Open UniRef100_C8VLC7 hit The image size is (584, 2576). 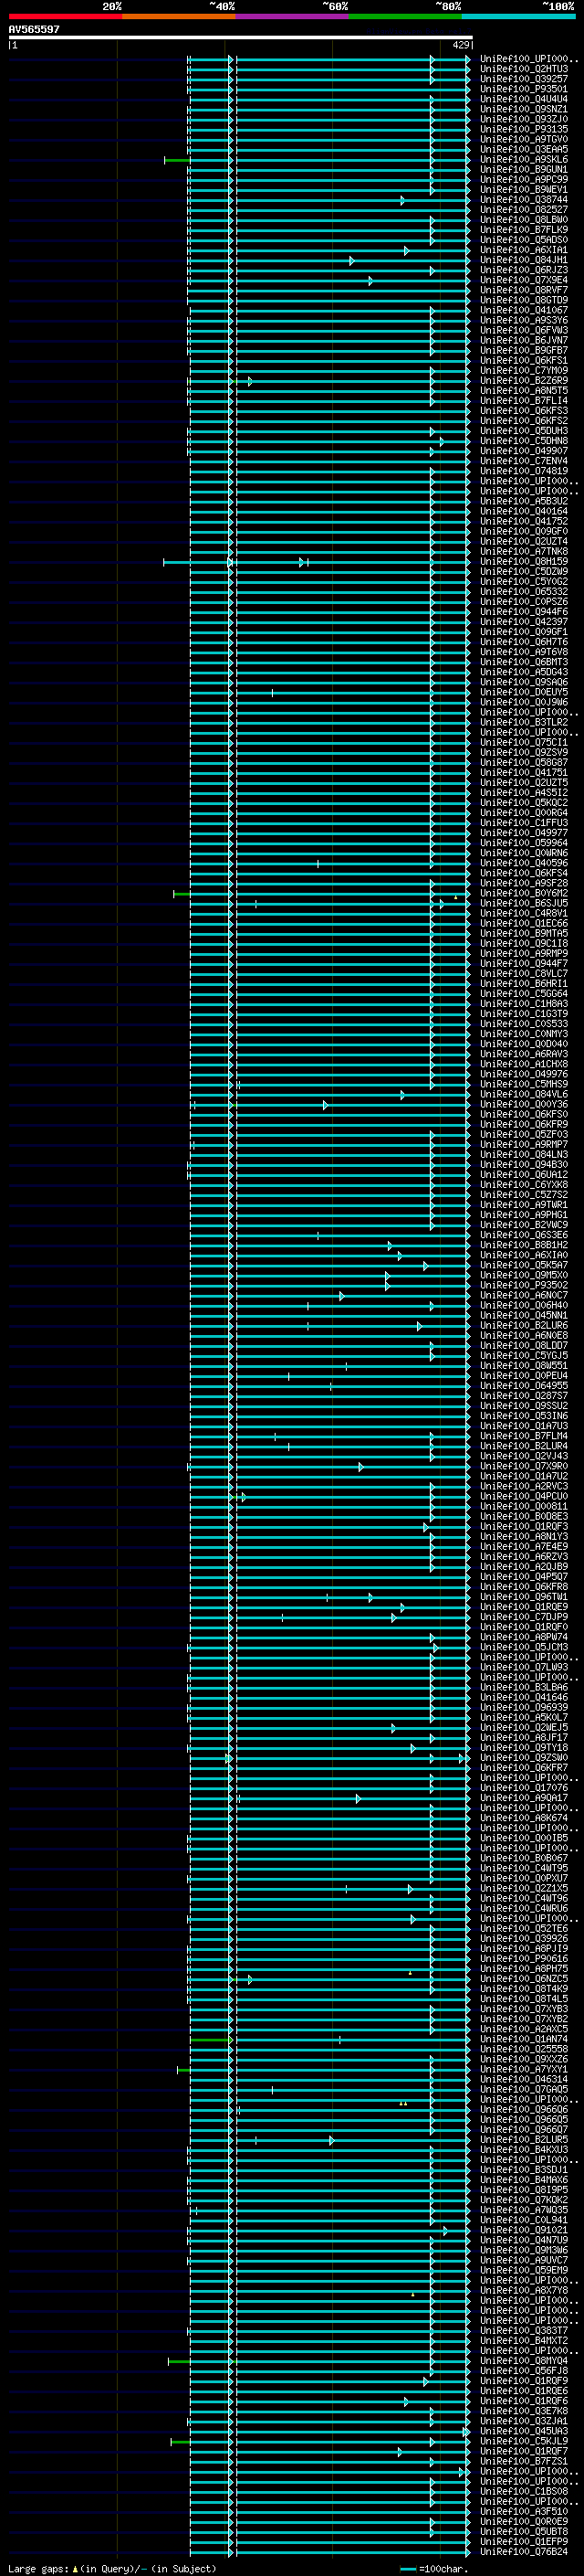point(524,974)
